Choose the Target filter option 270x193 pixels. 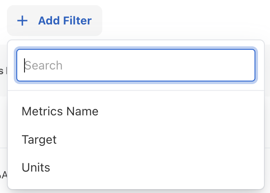click(x=39, y=139)
